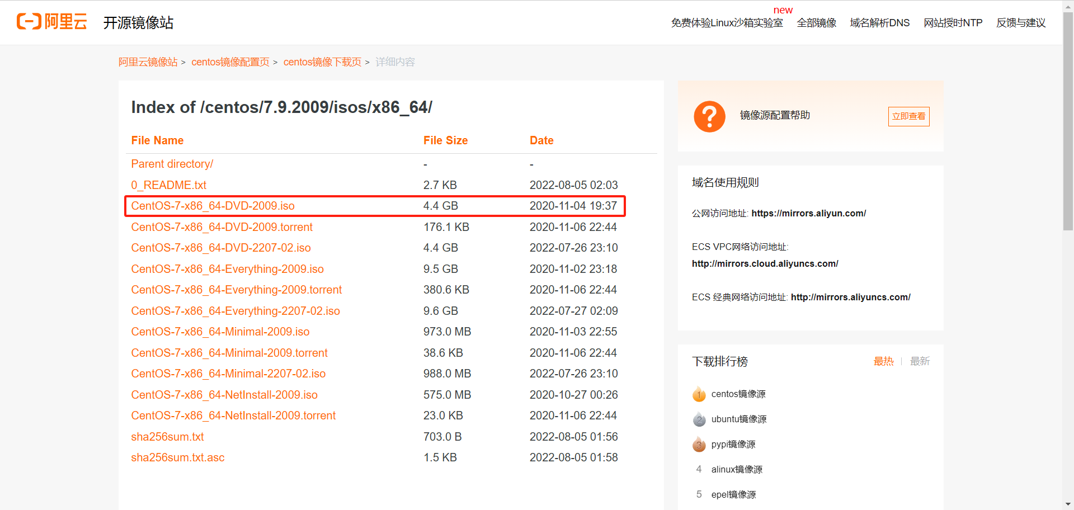Viewport: 1074px width, 510px height.
Task: Open centos镜像源 in download ranking
Action: click(738, 394)
